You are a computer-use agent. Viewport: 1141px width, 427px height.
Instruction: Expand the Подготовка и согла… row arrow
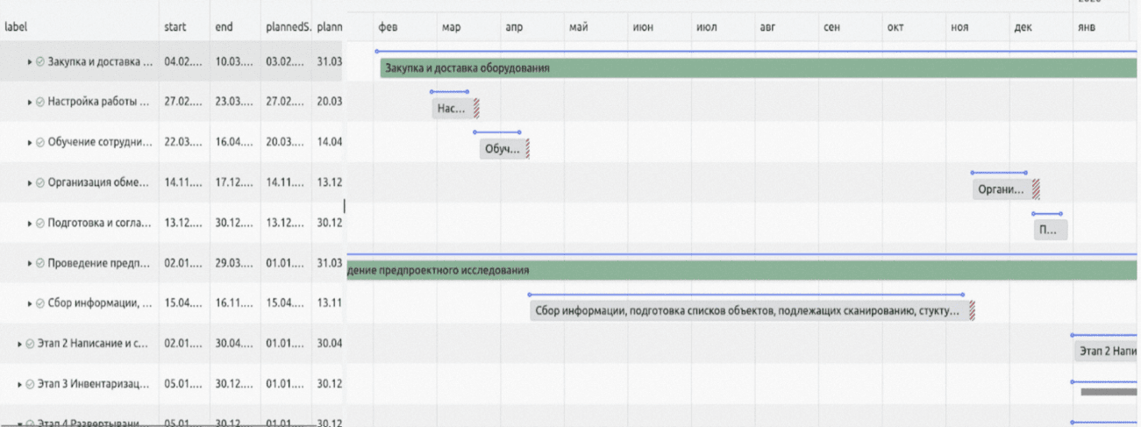[30, 224]
